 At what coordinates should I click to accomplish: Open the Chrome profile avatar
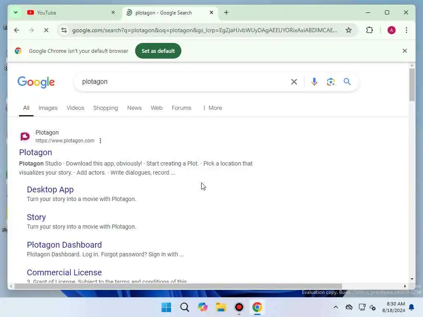pyautogui.click(x=391, y=30)
